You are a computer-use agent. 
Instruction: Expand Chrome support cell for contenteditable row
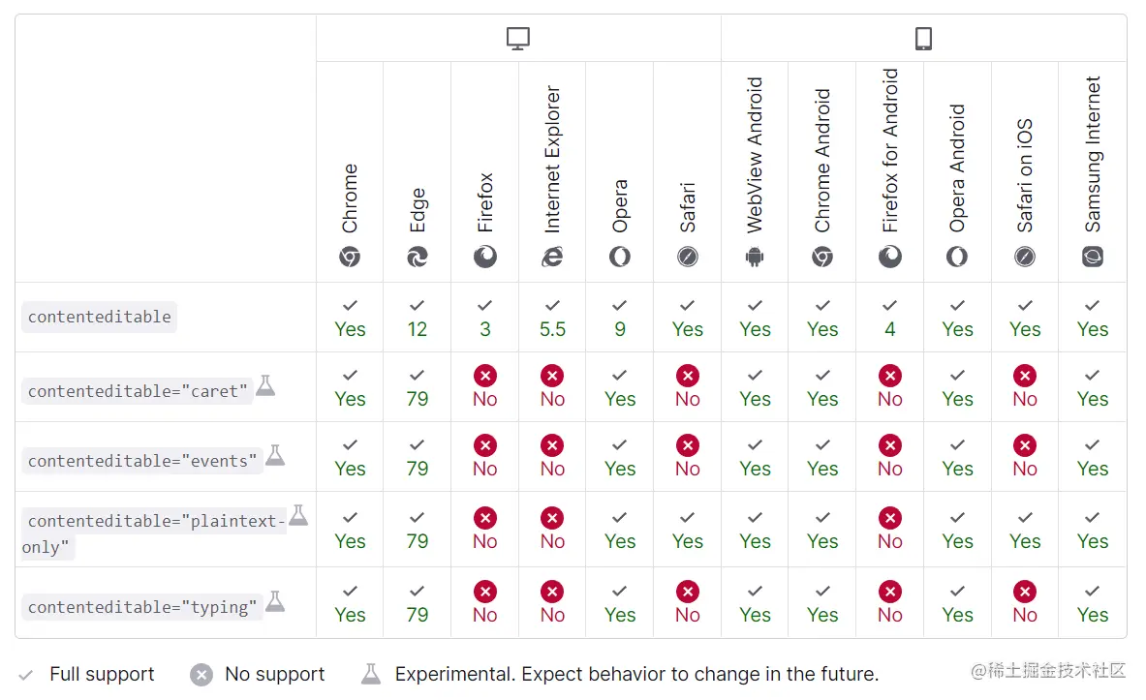click(x=350, y=318)
